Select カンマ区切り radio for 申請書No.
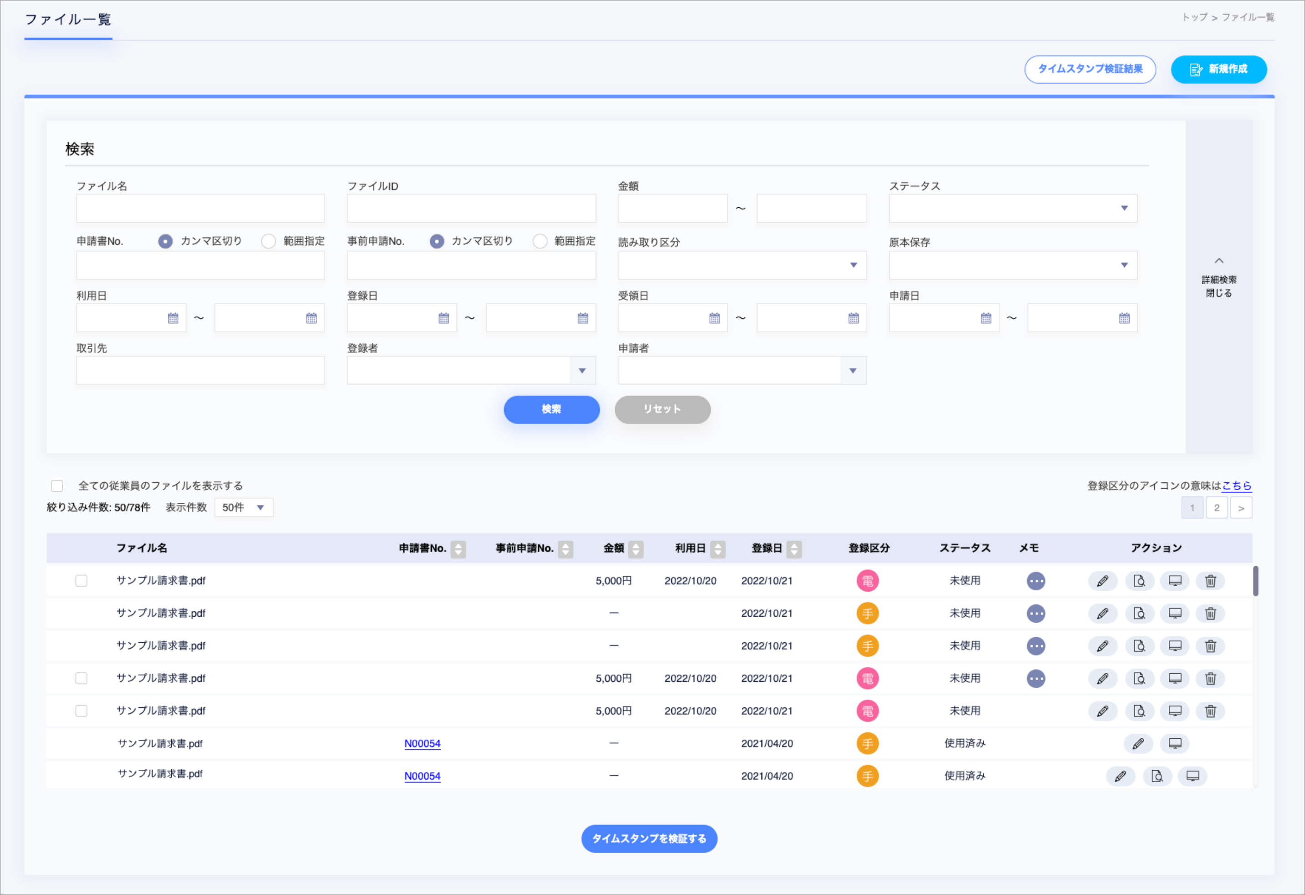 [165, 241]
